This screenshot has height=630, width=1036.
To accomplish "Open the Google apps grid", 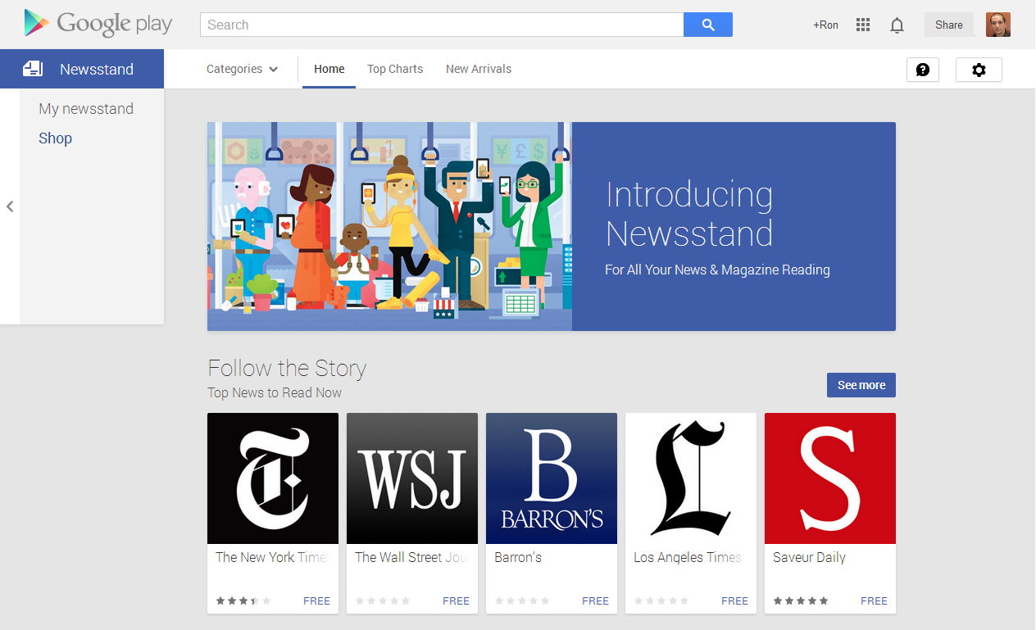I will [862, 25].
